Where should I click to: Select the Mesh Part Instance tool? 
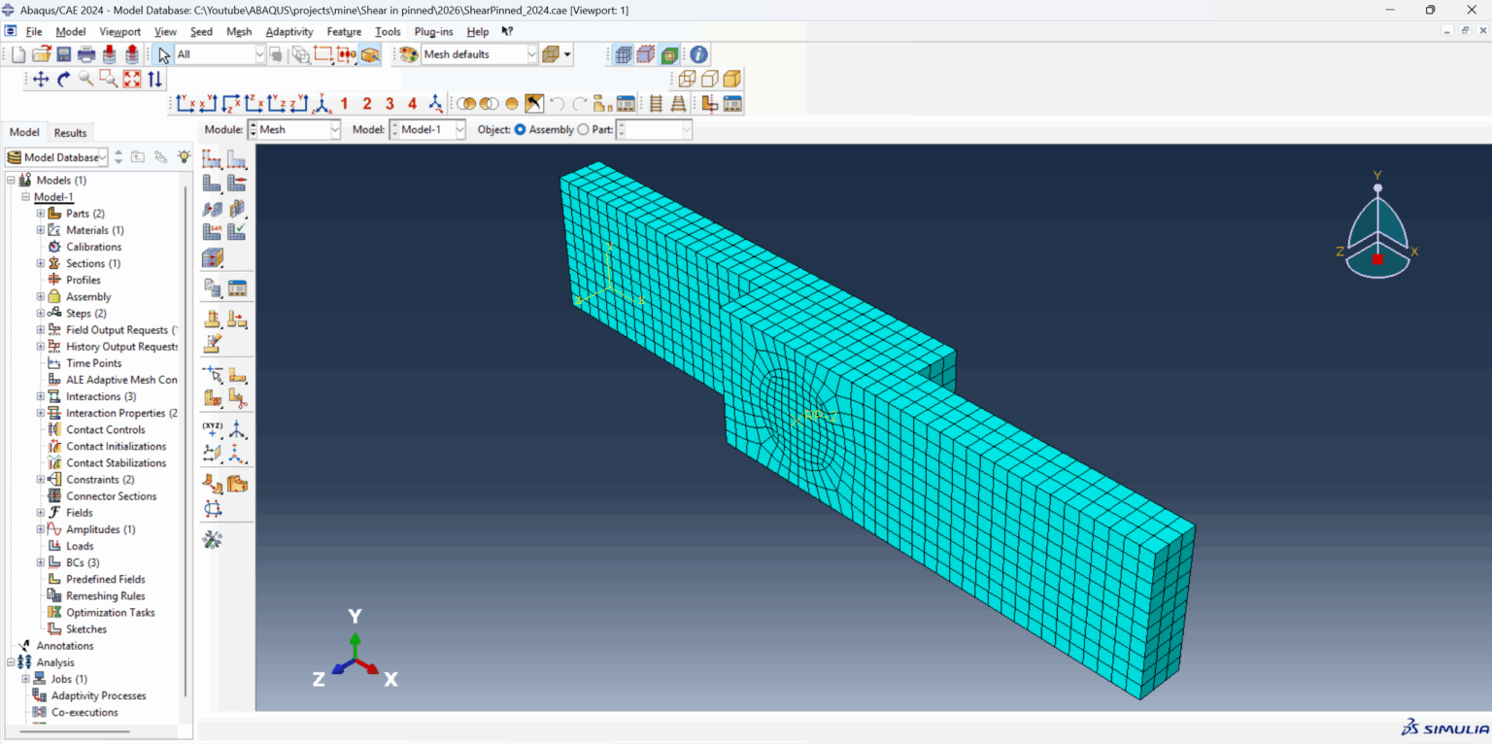point(212,183)
